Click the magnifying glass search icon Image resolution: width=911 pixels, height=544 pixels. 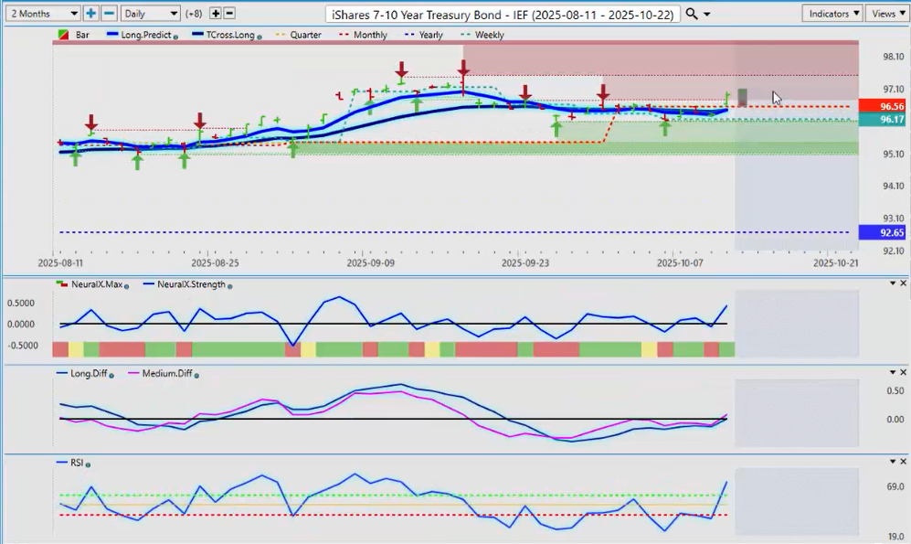[692, 14]
